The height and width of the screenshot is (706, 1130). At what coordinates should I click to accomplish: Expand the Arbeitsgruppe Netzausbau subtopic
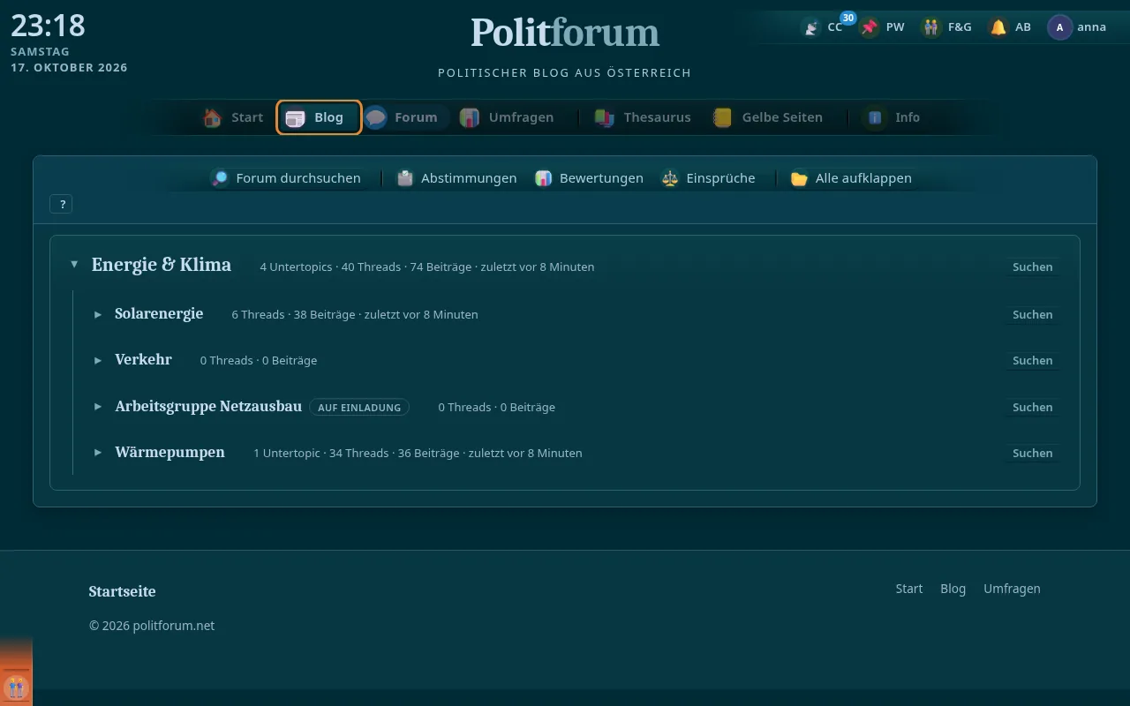[x=98, y=407]
